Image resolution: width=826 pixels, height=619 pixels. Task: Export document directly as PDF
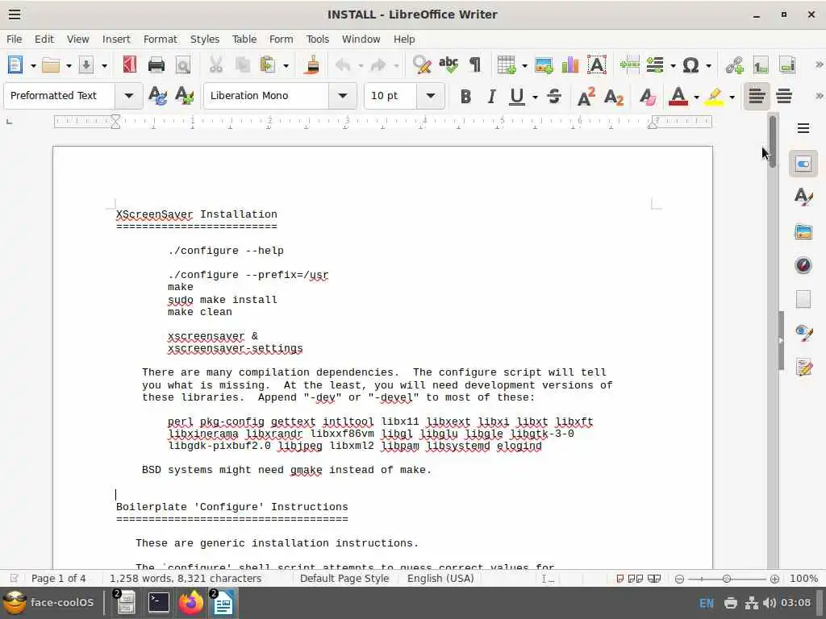pyautogui.click(x=130, y=65)
